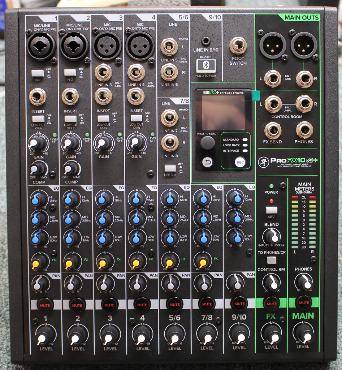Viewport: 342px width, 370px height.
Task: Toggle the 48V phantom power switch
Action: click(272, 210)
